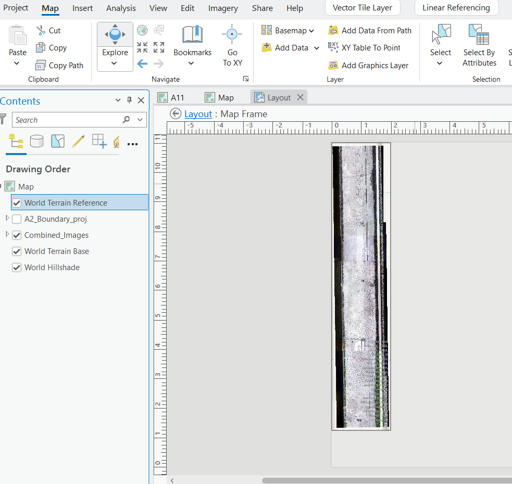This screenshot has height=484, width=512.
Task: Open the Bookmarks dropdown arrow
Action: (191, 63)
